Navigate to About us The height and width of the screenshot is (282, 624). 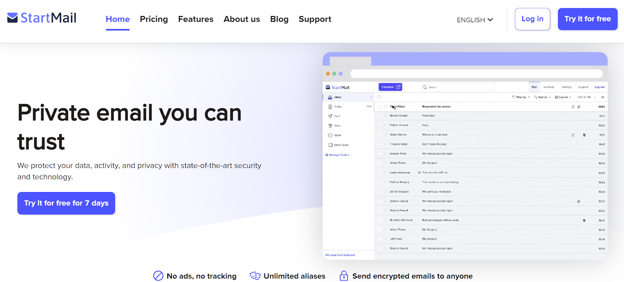coord(242,19)
